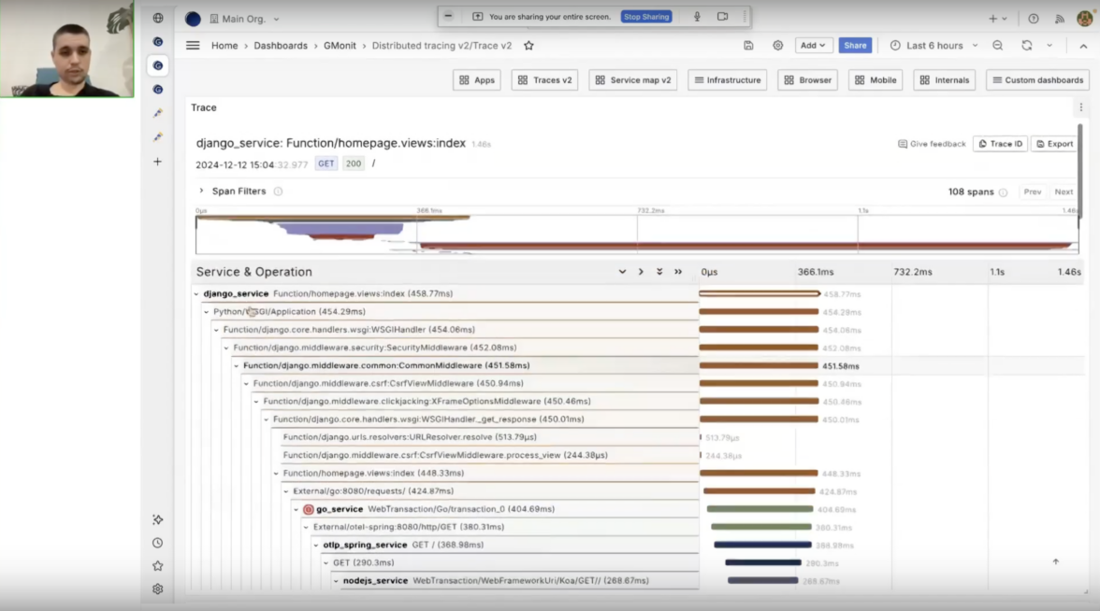The height and width of the screenshot is (611, 1100).
Task: Open the help question mark icon
Action: click(x=1034, y=19)
